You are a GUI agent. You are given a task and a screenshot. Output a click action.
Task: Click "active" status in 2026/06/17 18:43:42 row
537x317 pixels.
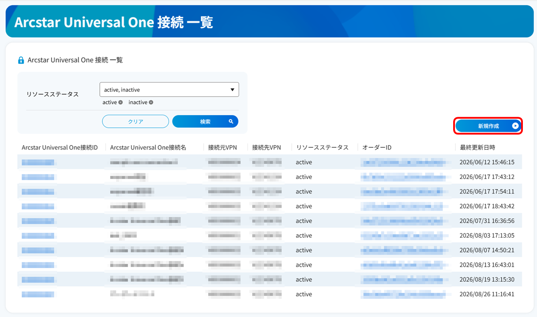pyautogui.click(x=304, y=206)
